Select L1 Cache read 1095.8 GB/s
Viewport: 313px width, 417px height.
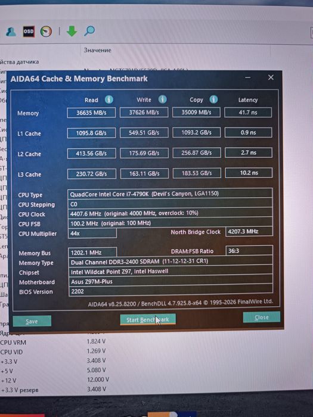tap(91, 133)
